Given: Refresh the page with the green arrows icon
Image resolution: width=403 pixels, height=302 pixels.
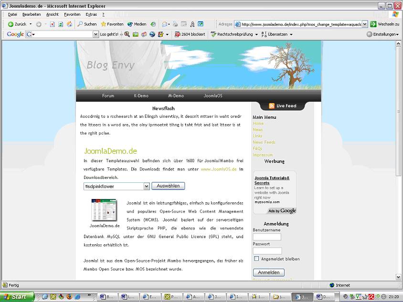Looking at the screenshot, I should pos(61,24).
